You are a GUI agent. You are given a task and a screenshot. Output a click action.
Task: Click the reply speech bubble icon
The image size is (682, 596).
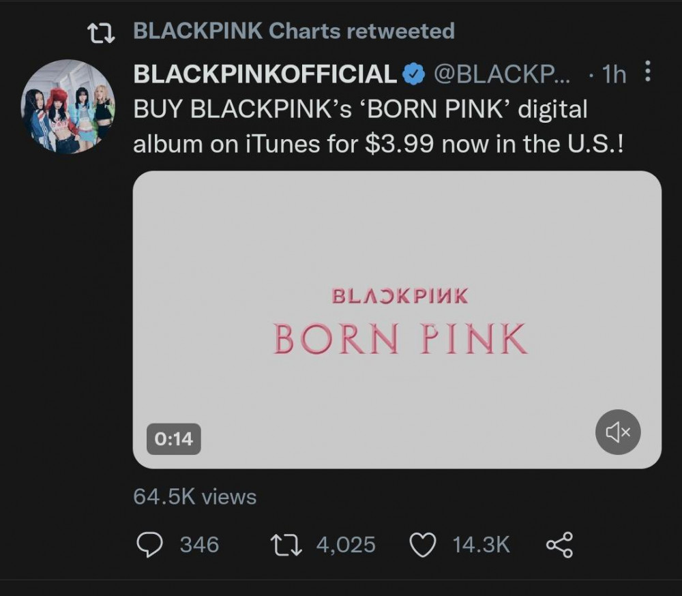pos(149,545)
